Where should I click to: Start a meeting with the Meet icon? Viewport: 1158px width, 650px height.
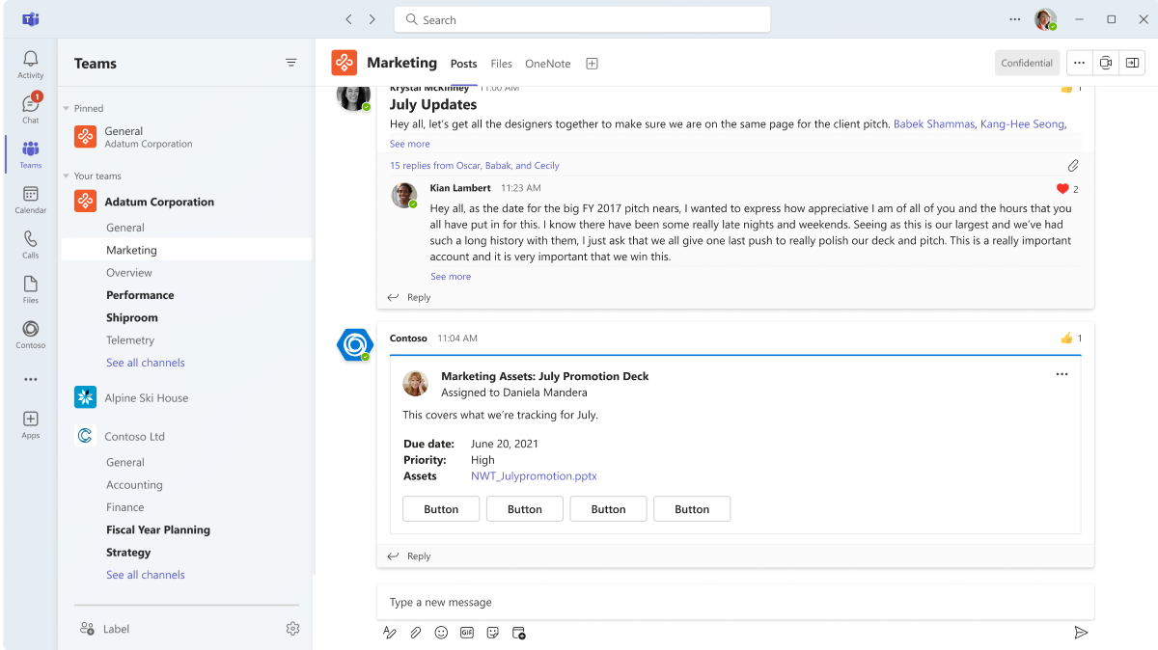click(x=1106, y=63)
